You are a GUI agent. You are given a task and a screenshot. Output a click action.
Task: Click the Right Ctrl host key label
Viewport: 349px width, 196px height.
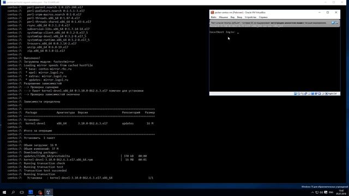tap(332, 94)
